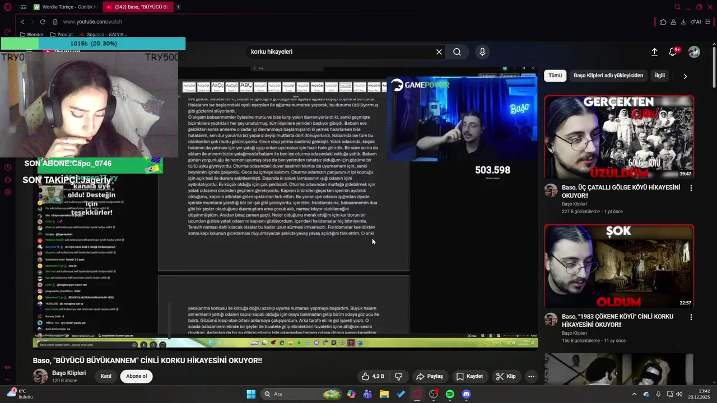Open the browser downloads icon
The image size is (717, 403).
click(x=683, y=22)
